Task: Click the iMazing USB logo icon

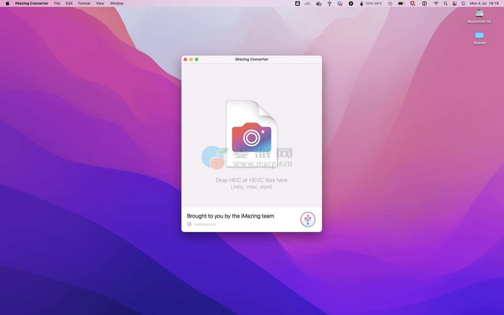Action: point(308,219)
